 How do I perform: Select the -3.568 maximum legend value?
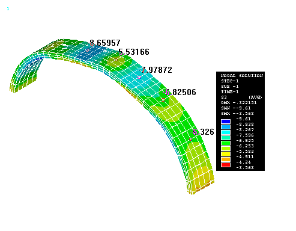tap(245, 167)
